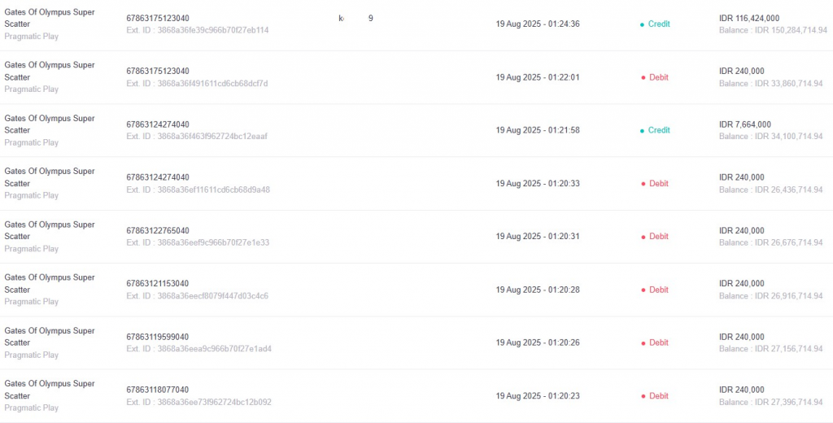Click the Debit status dot at 01:20:31
Image resolution: width=833 pixels, height=423 pixels.
(x=643, y=237)
